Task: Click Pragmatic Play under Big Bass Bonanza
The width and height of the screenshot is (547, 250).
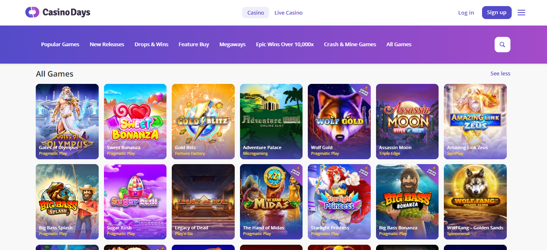Action: pos(393,234)
